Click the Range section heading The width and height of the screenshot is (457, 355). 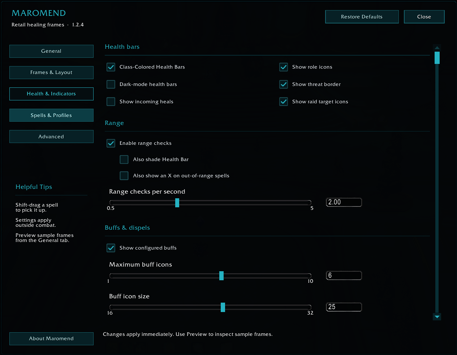click(x=114, y=123)
